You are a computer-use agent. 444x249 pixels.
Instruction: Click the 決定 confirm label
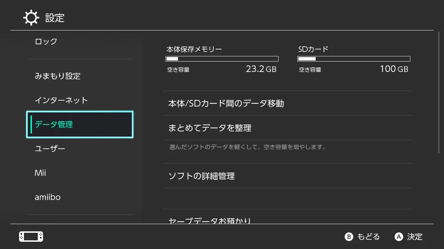coord(415,237)
